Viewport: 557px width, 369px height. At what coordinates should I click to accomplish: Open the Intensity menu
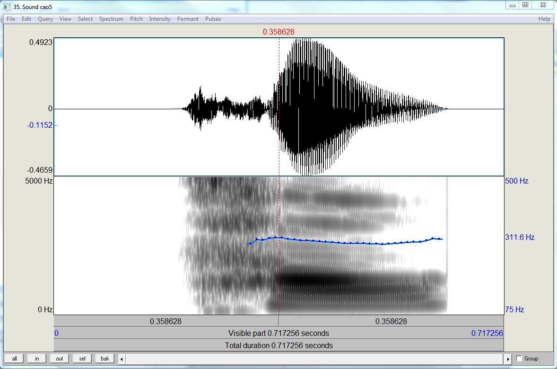tap(160, 19)
